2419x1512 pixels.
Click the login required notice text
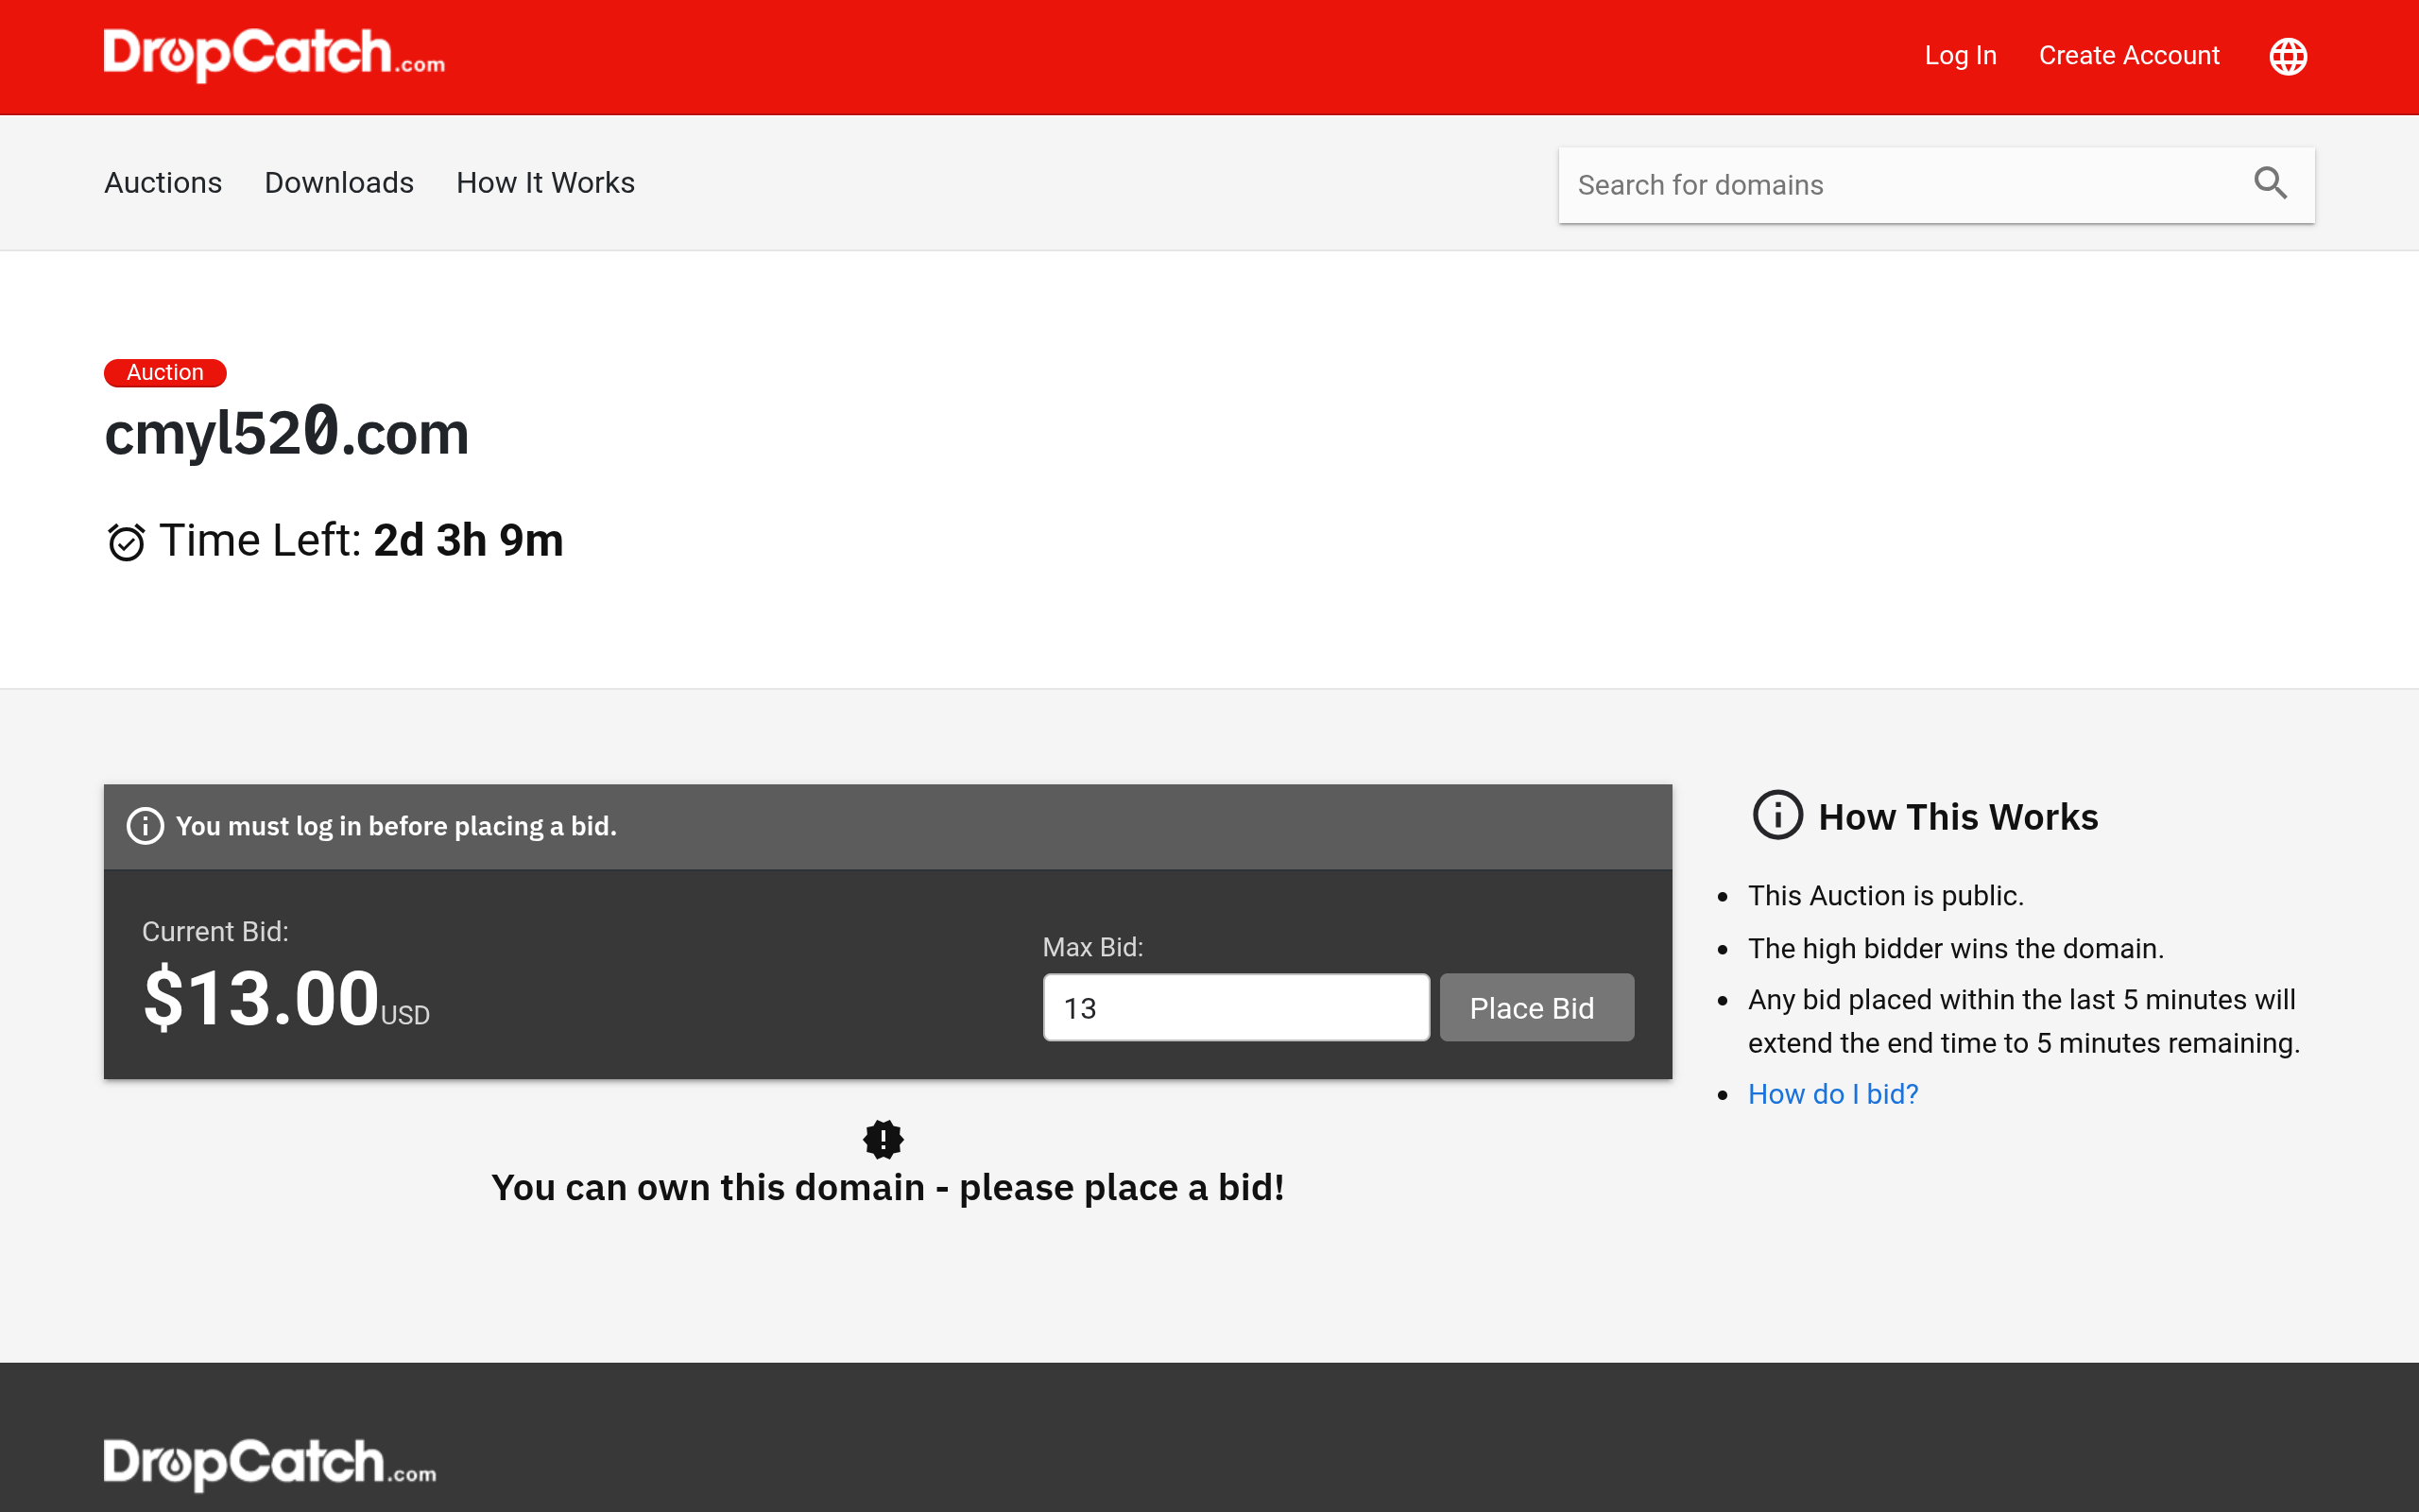coord(396,826)
